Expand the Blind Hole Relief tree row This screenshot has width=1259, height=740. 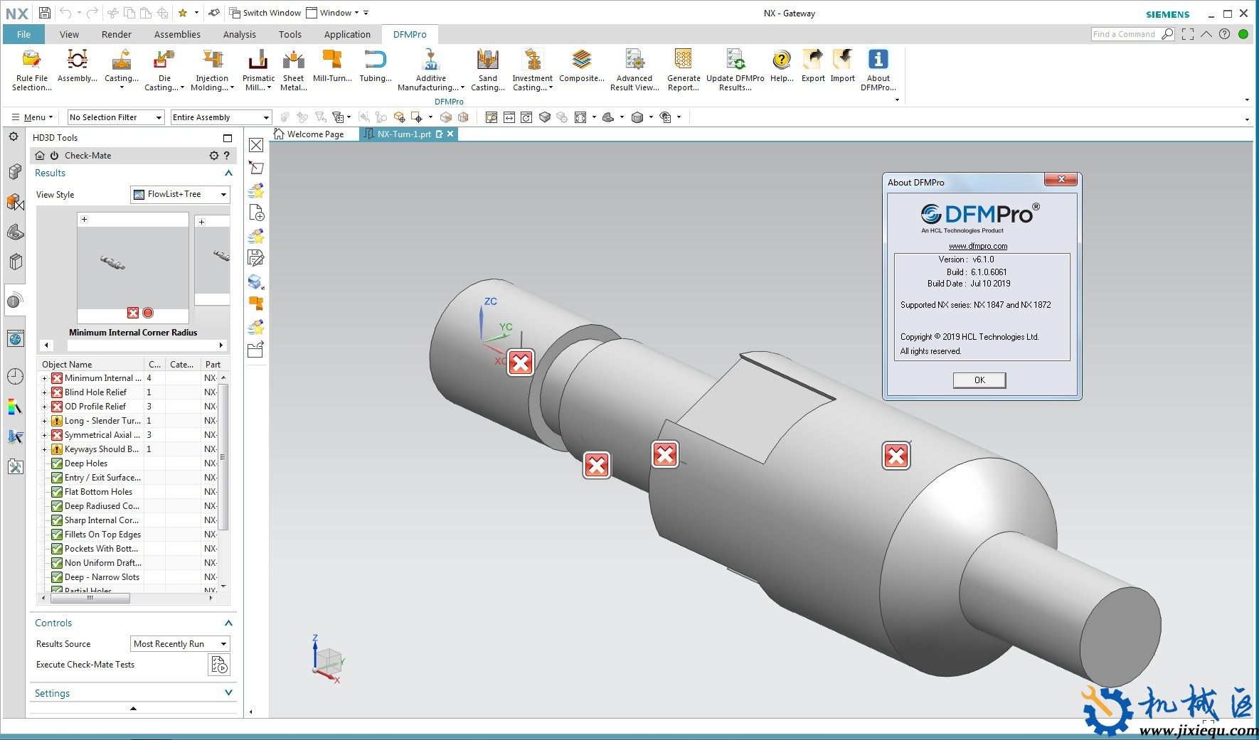tap(44, 392)
